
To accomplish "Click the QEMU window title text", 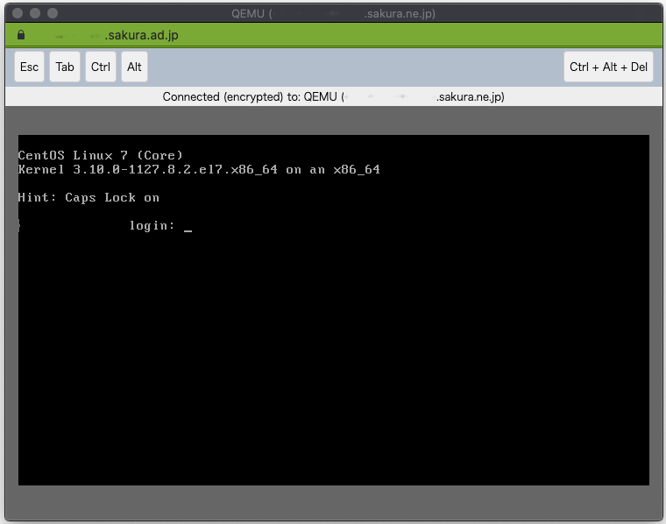I will pos(333,13).
